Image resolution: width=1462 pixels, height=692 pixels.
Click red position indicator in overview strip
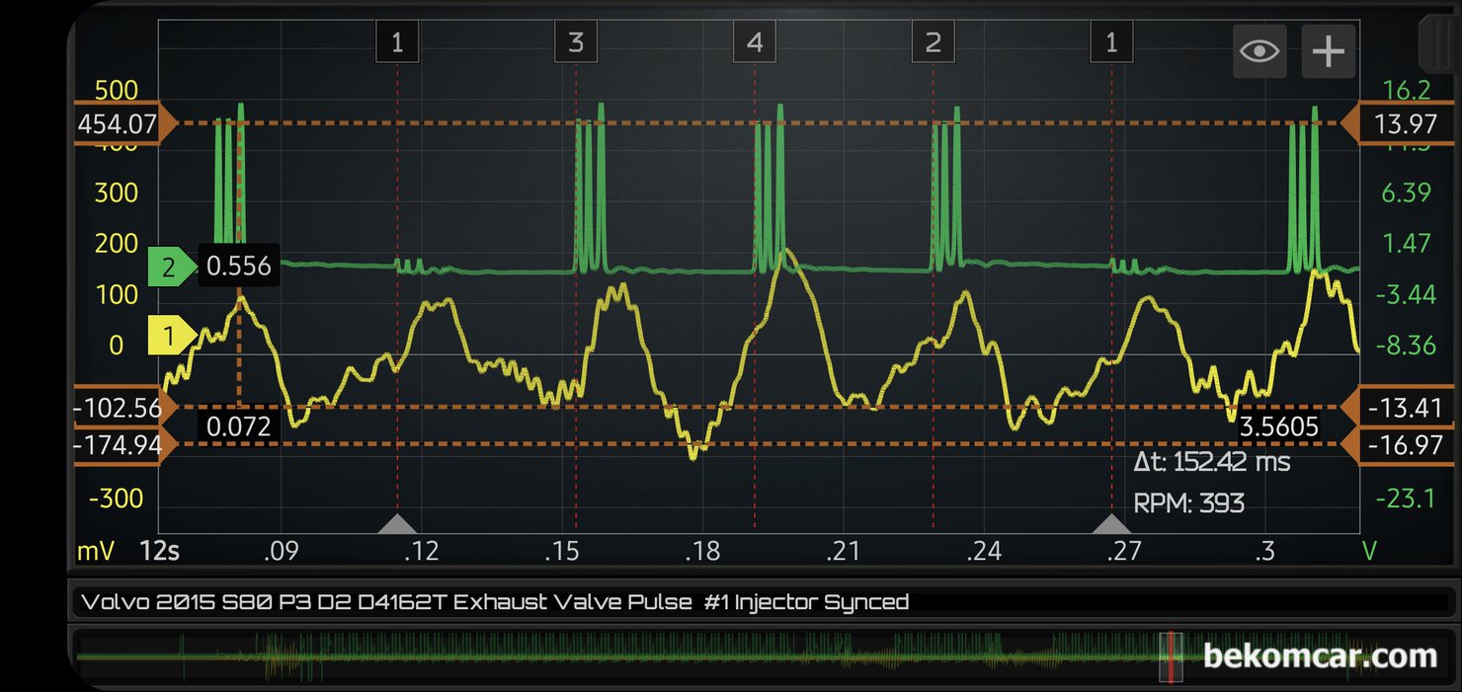pyautogui.click(x=1171, y=655)
